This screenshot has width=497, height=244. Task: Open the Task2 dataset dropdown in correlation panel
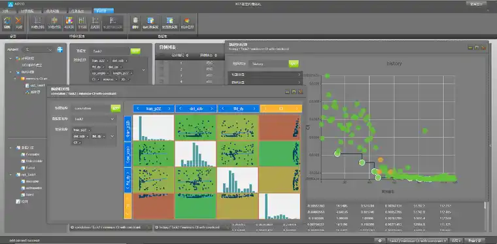[x=94, y=119]
